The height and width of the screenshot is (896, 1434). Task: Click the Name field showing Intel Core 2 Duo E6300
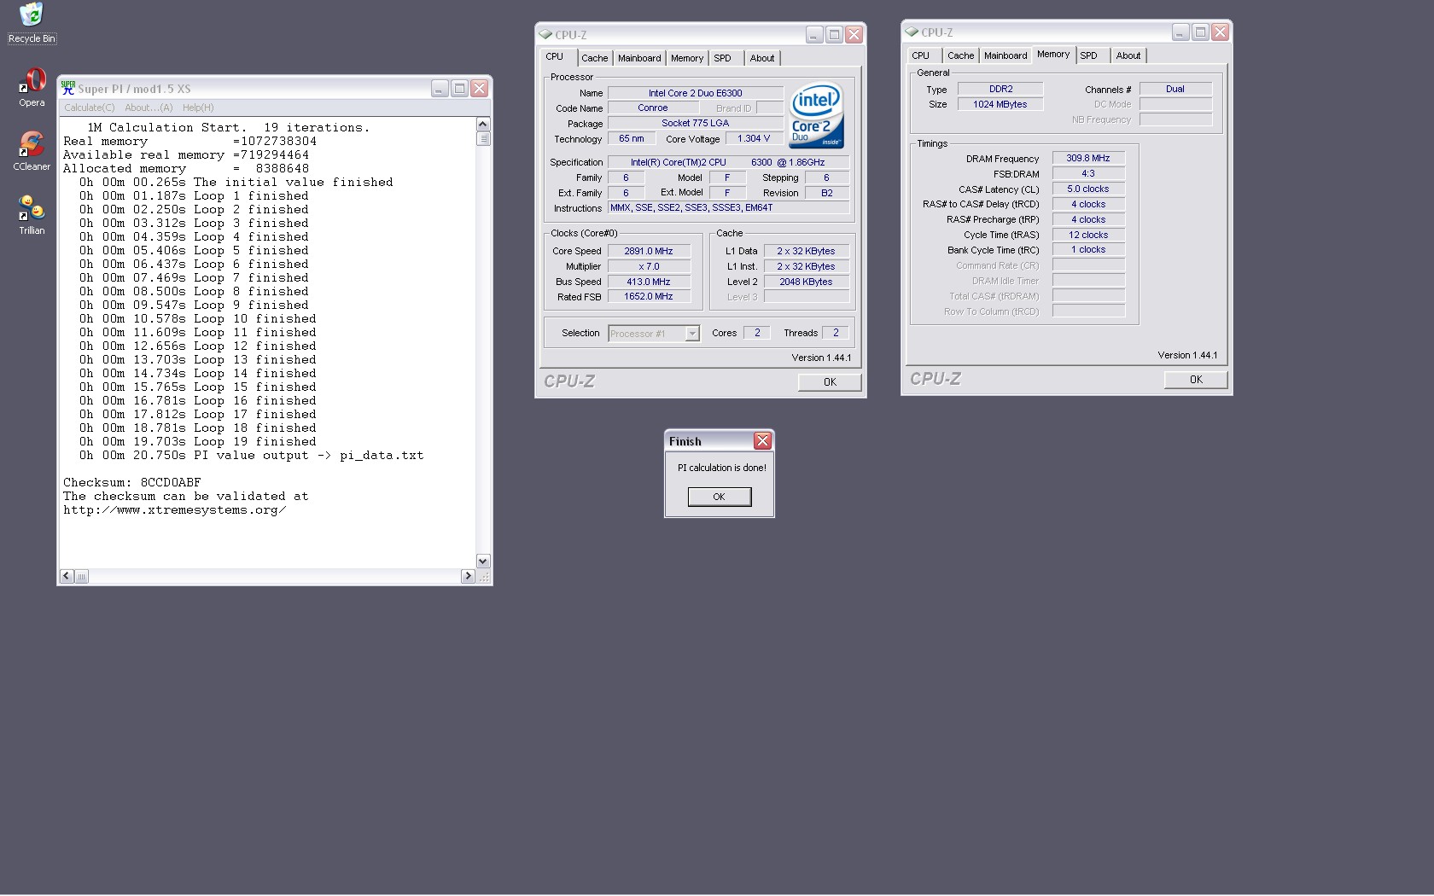pos(696,93)
